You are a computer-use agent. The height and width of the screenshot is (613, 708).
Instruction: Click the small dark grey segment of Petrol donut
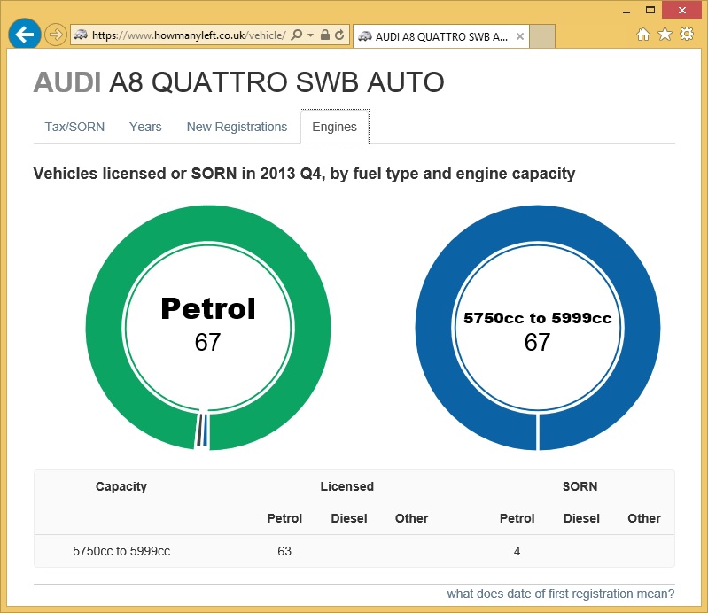coord(199,430)
